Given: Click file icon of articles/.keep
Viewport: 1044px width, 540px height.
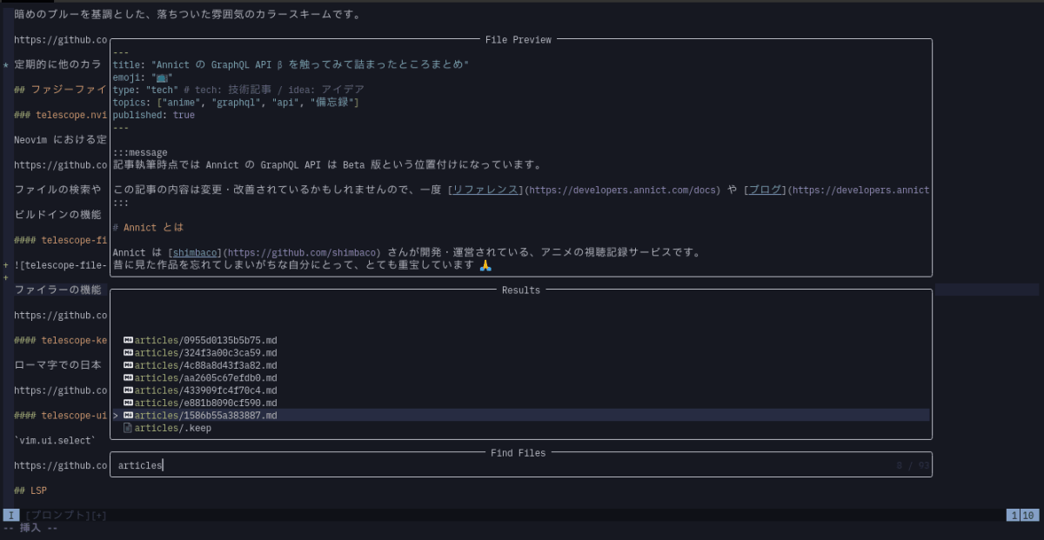Looking at the screenshot, I should pos(128,428).
